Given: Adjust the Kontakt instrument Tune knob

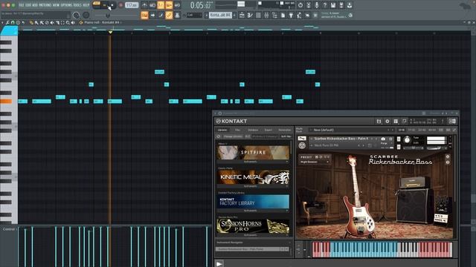Looking at the screenshot, I should point(407,139).
